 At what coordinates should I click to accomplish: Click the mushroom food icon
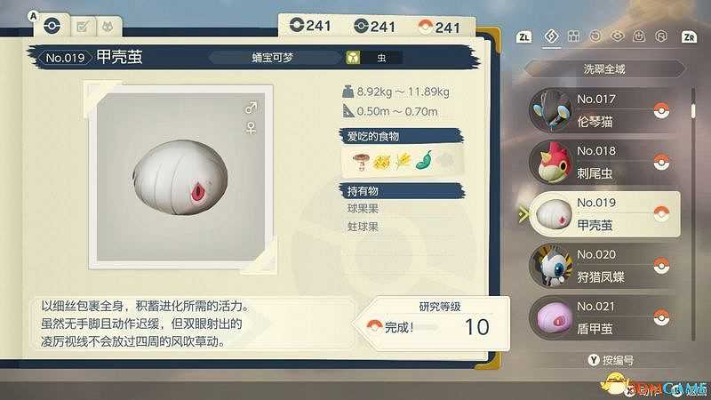(x=361, y=162)
